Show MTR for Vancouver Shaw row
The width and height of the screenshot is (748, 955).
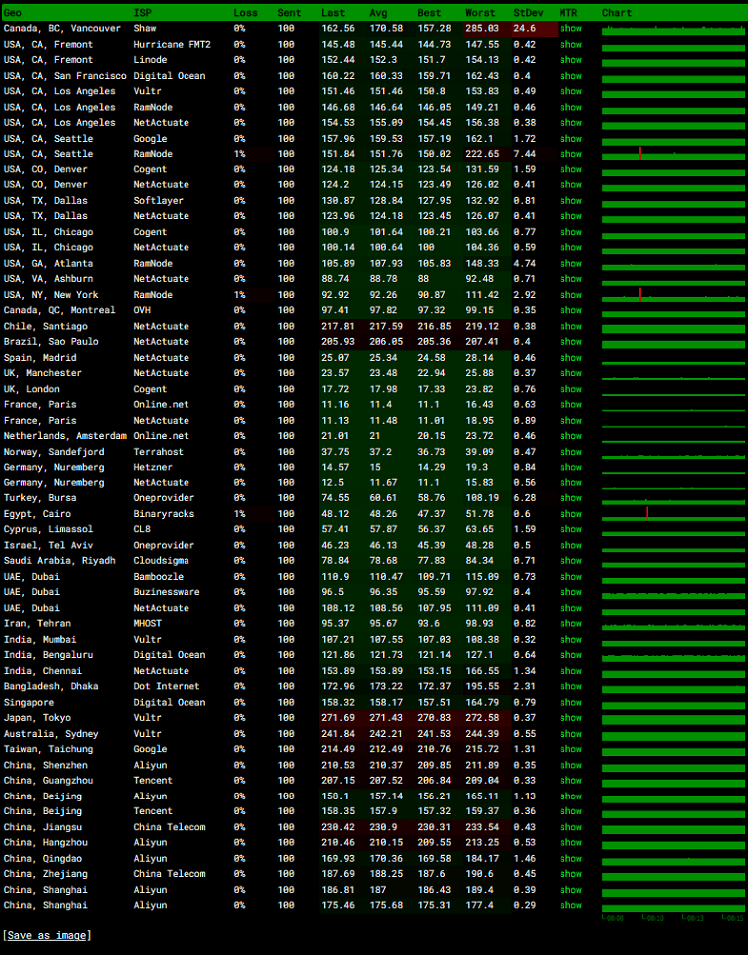tap(570, 28)
